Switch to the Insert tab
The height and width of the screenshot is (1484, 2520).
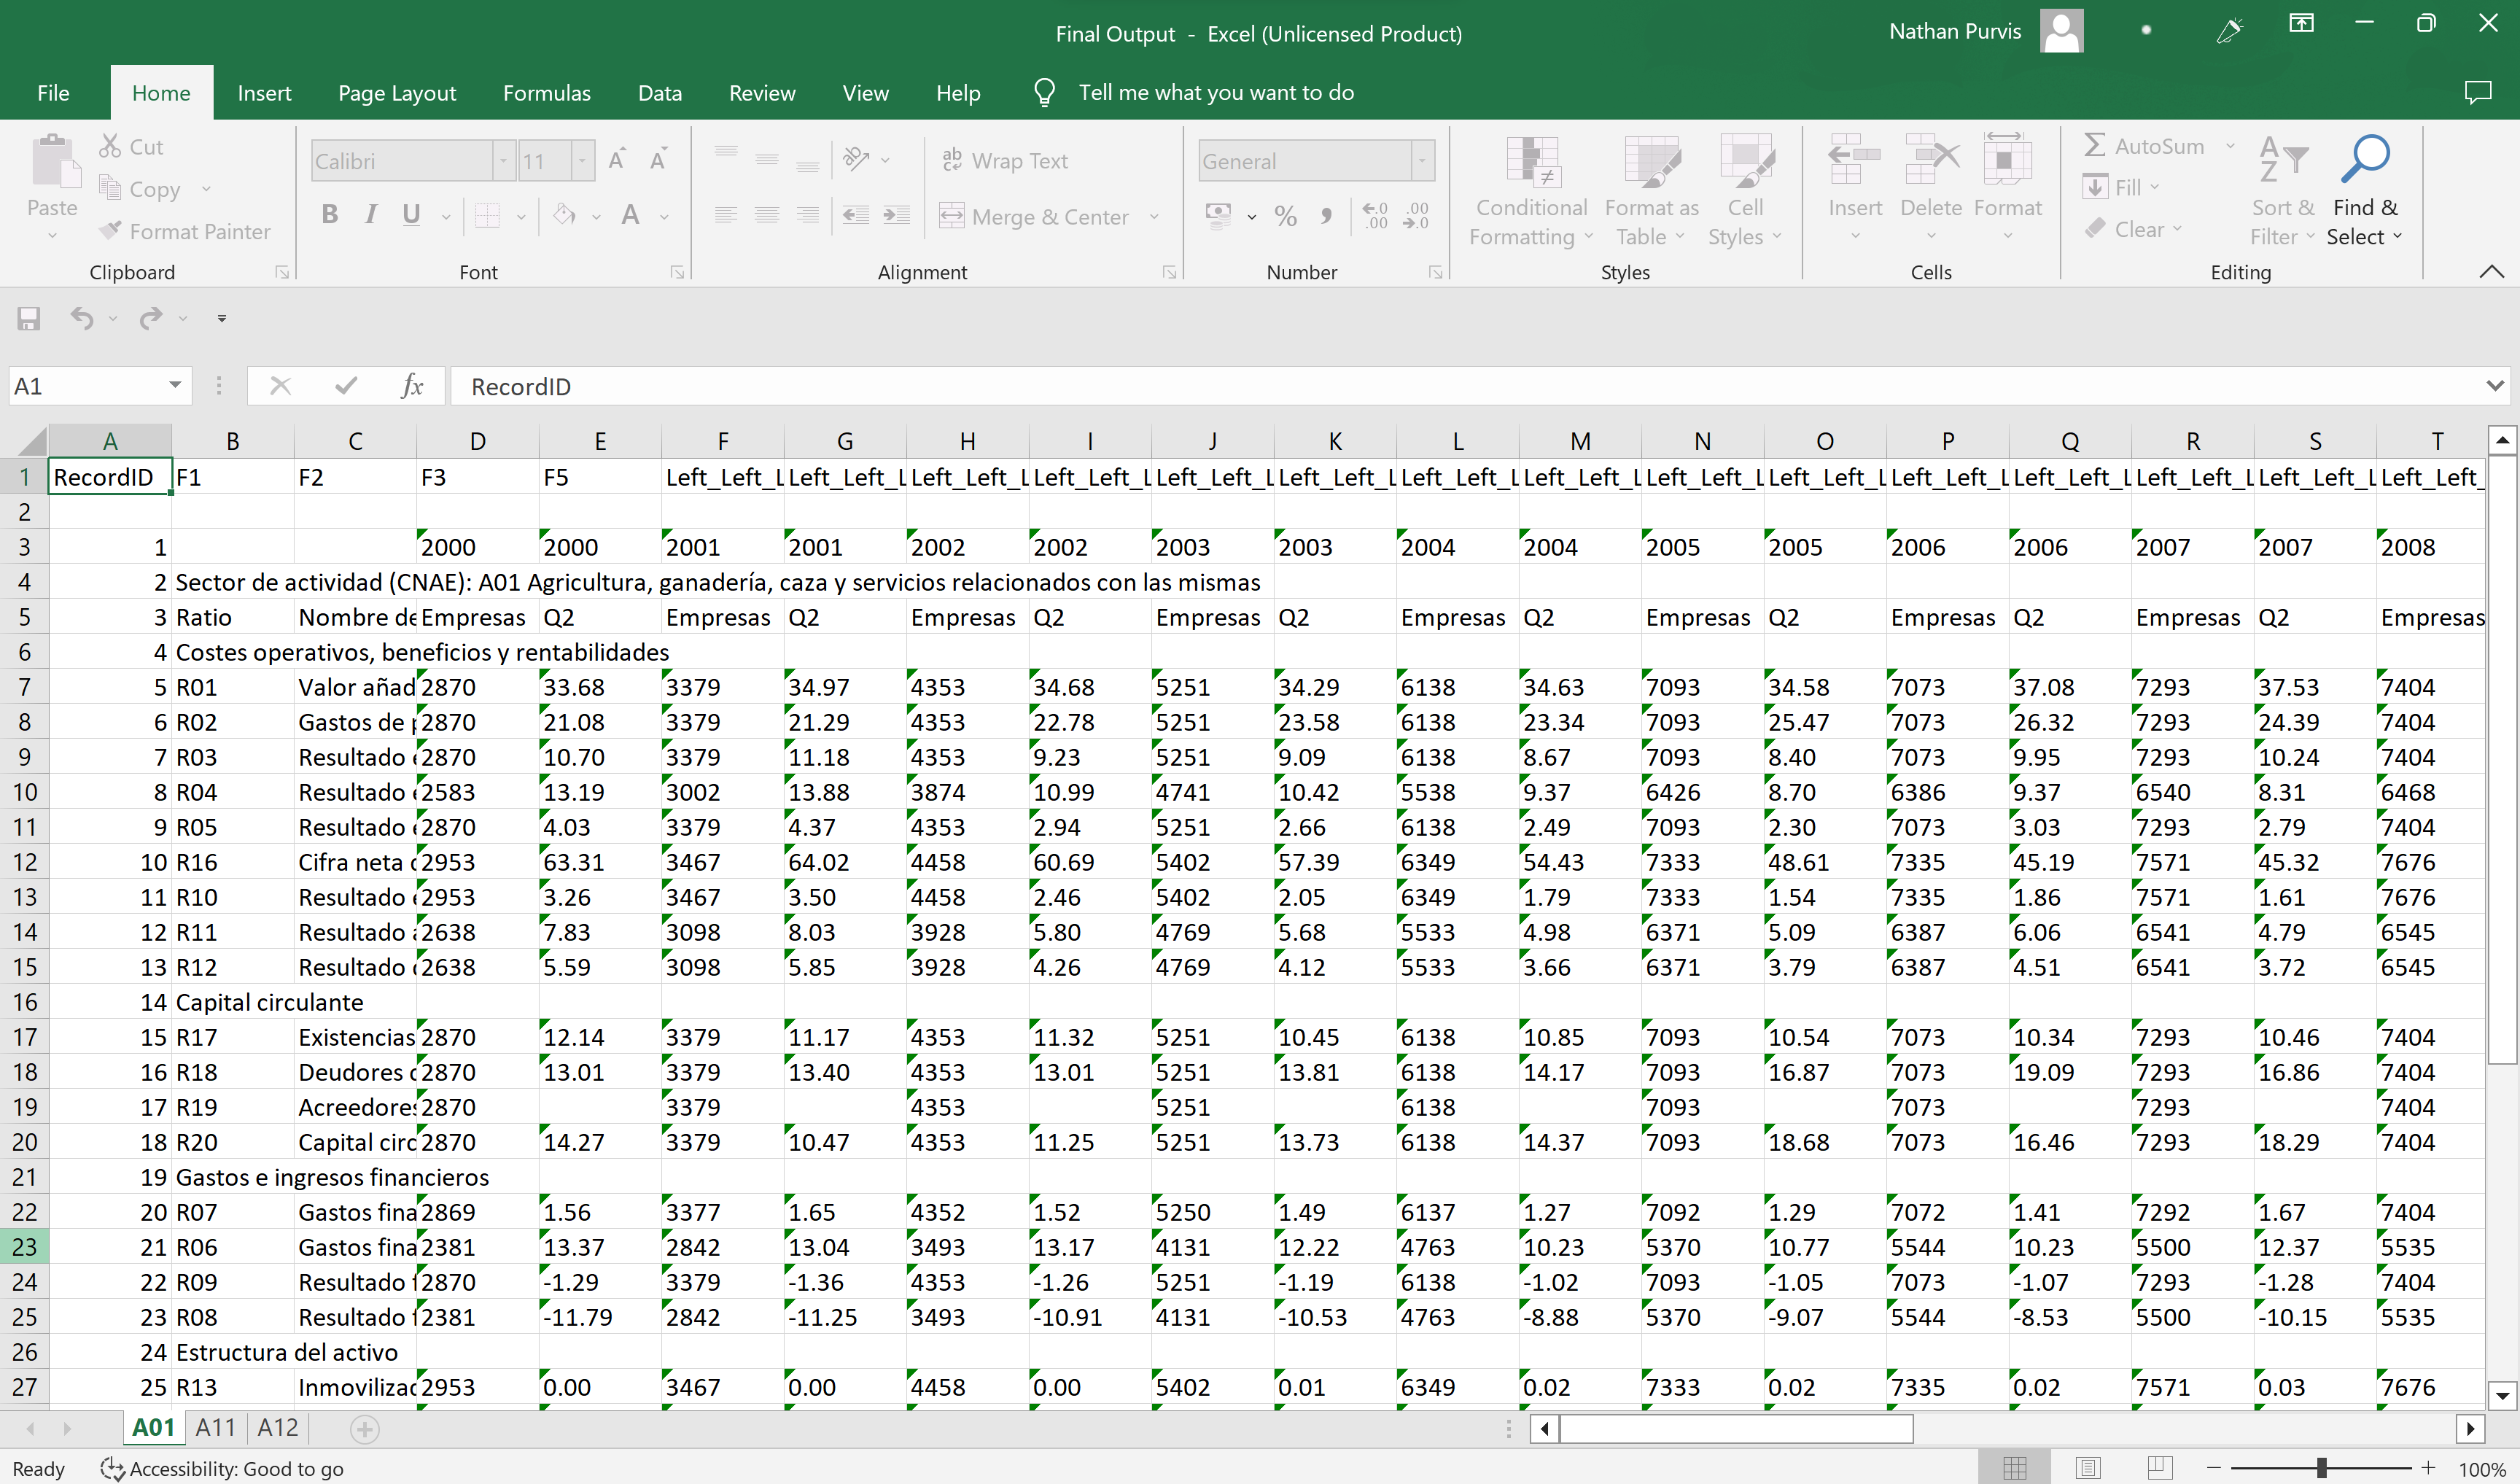click(x=264, y=92)
